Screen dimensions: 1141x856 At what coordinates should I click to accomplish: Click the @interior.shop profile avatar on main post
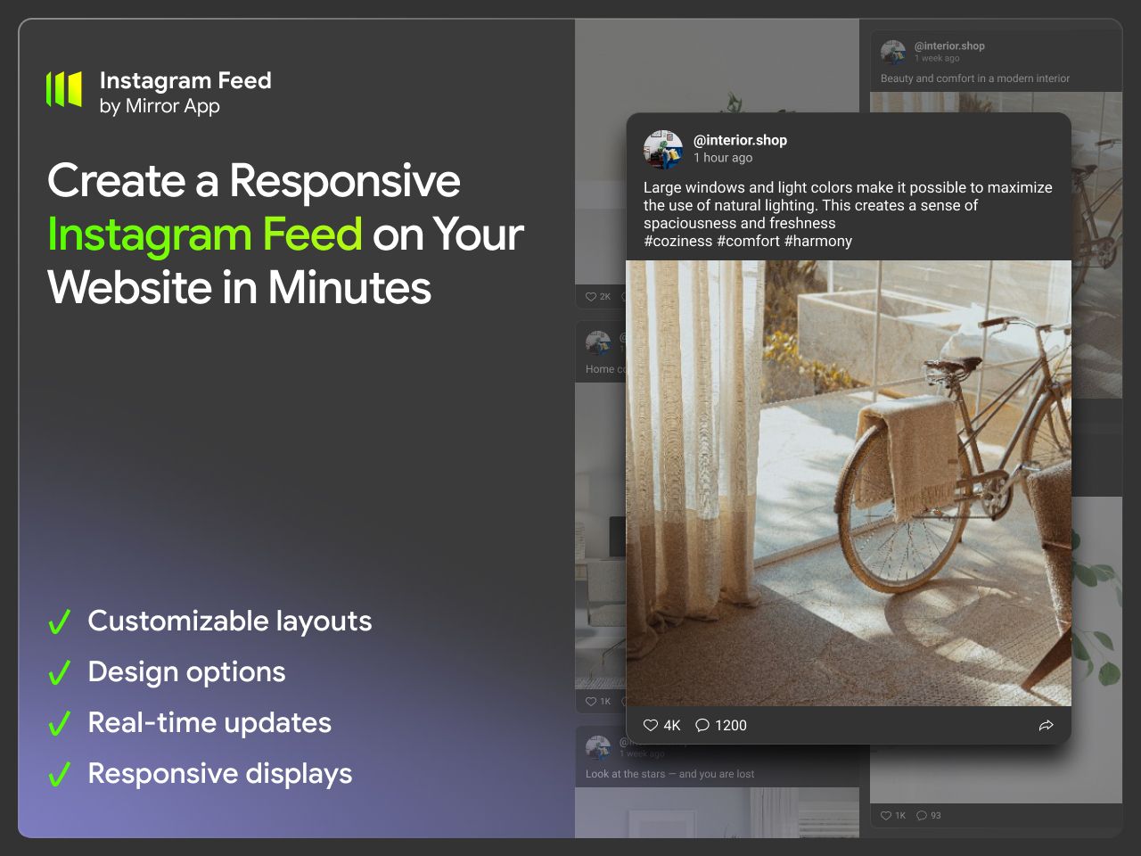[x=663, y=149]
